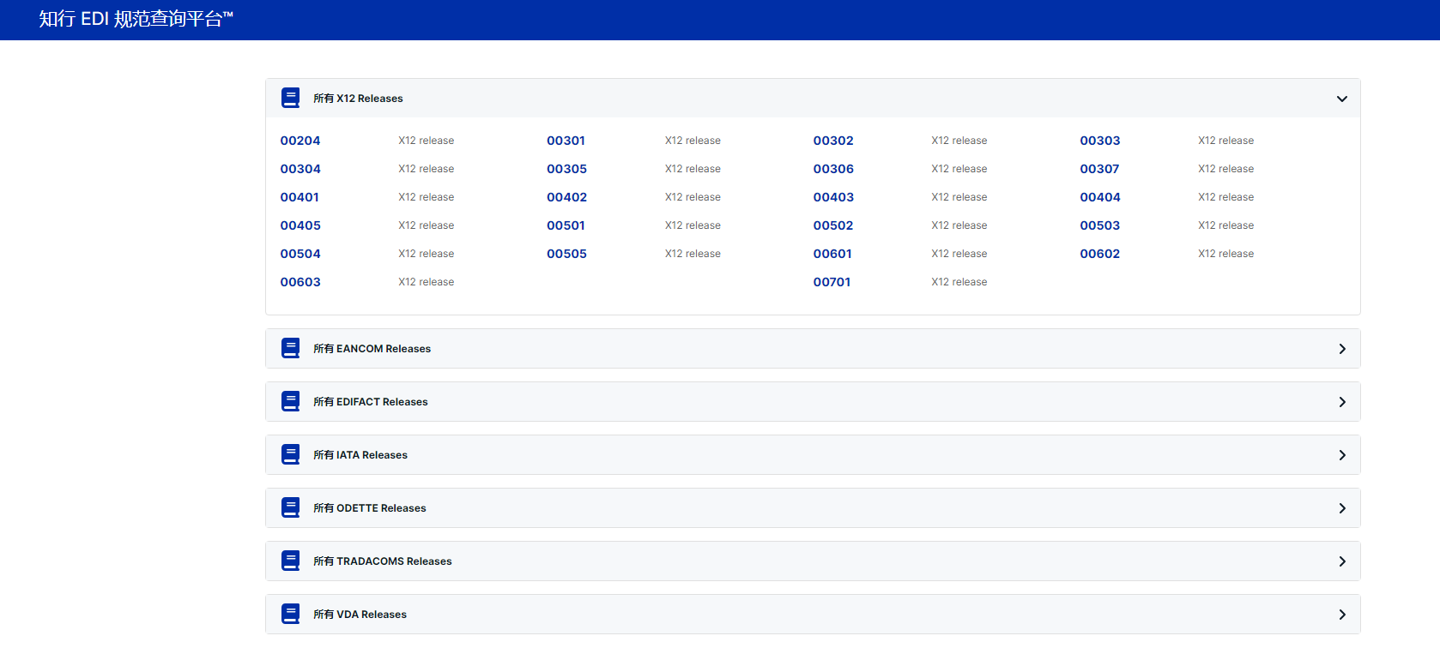Click the 知行 EDI 规范查询平台 site title
1440x648 pixels.
click(x=136, y=19)
